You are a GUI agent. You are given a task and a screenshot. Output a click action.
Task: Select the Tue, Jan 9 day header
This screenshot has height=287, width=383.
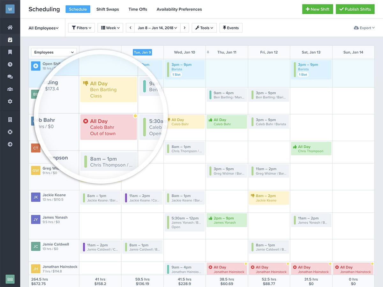[x=142, y=52]
